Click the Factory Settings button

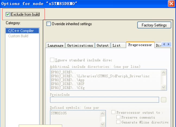[x=154, y=25]
